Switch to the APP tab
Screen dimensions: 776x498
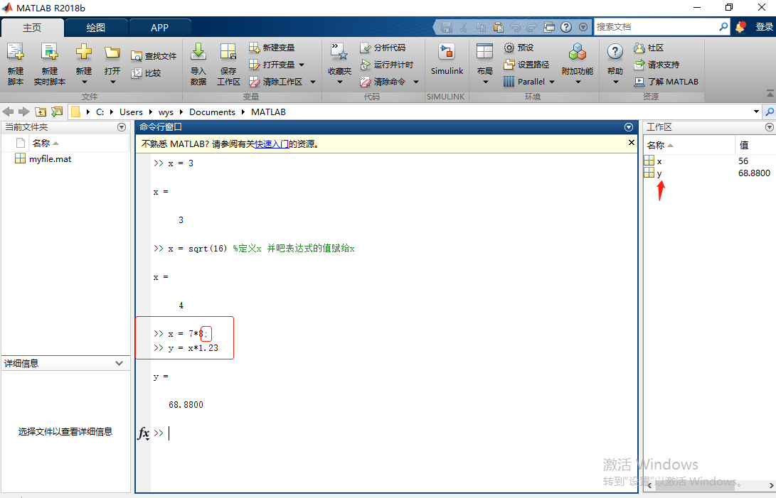(x=160, y=28)
